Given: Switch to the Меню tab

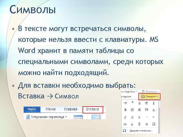Looking at the screenshot, I should point(51,109).
